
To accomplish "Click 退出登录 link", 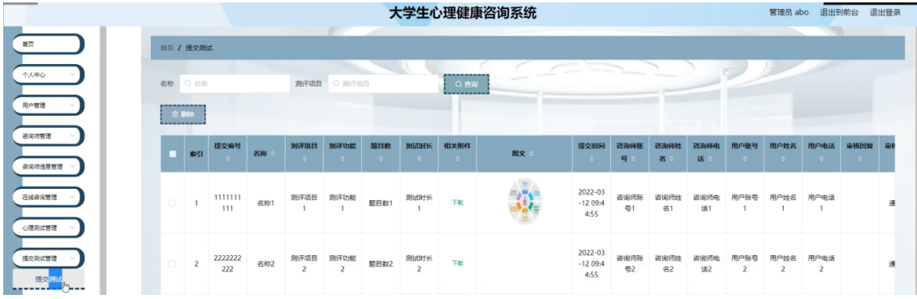I will (885, 12).
